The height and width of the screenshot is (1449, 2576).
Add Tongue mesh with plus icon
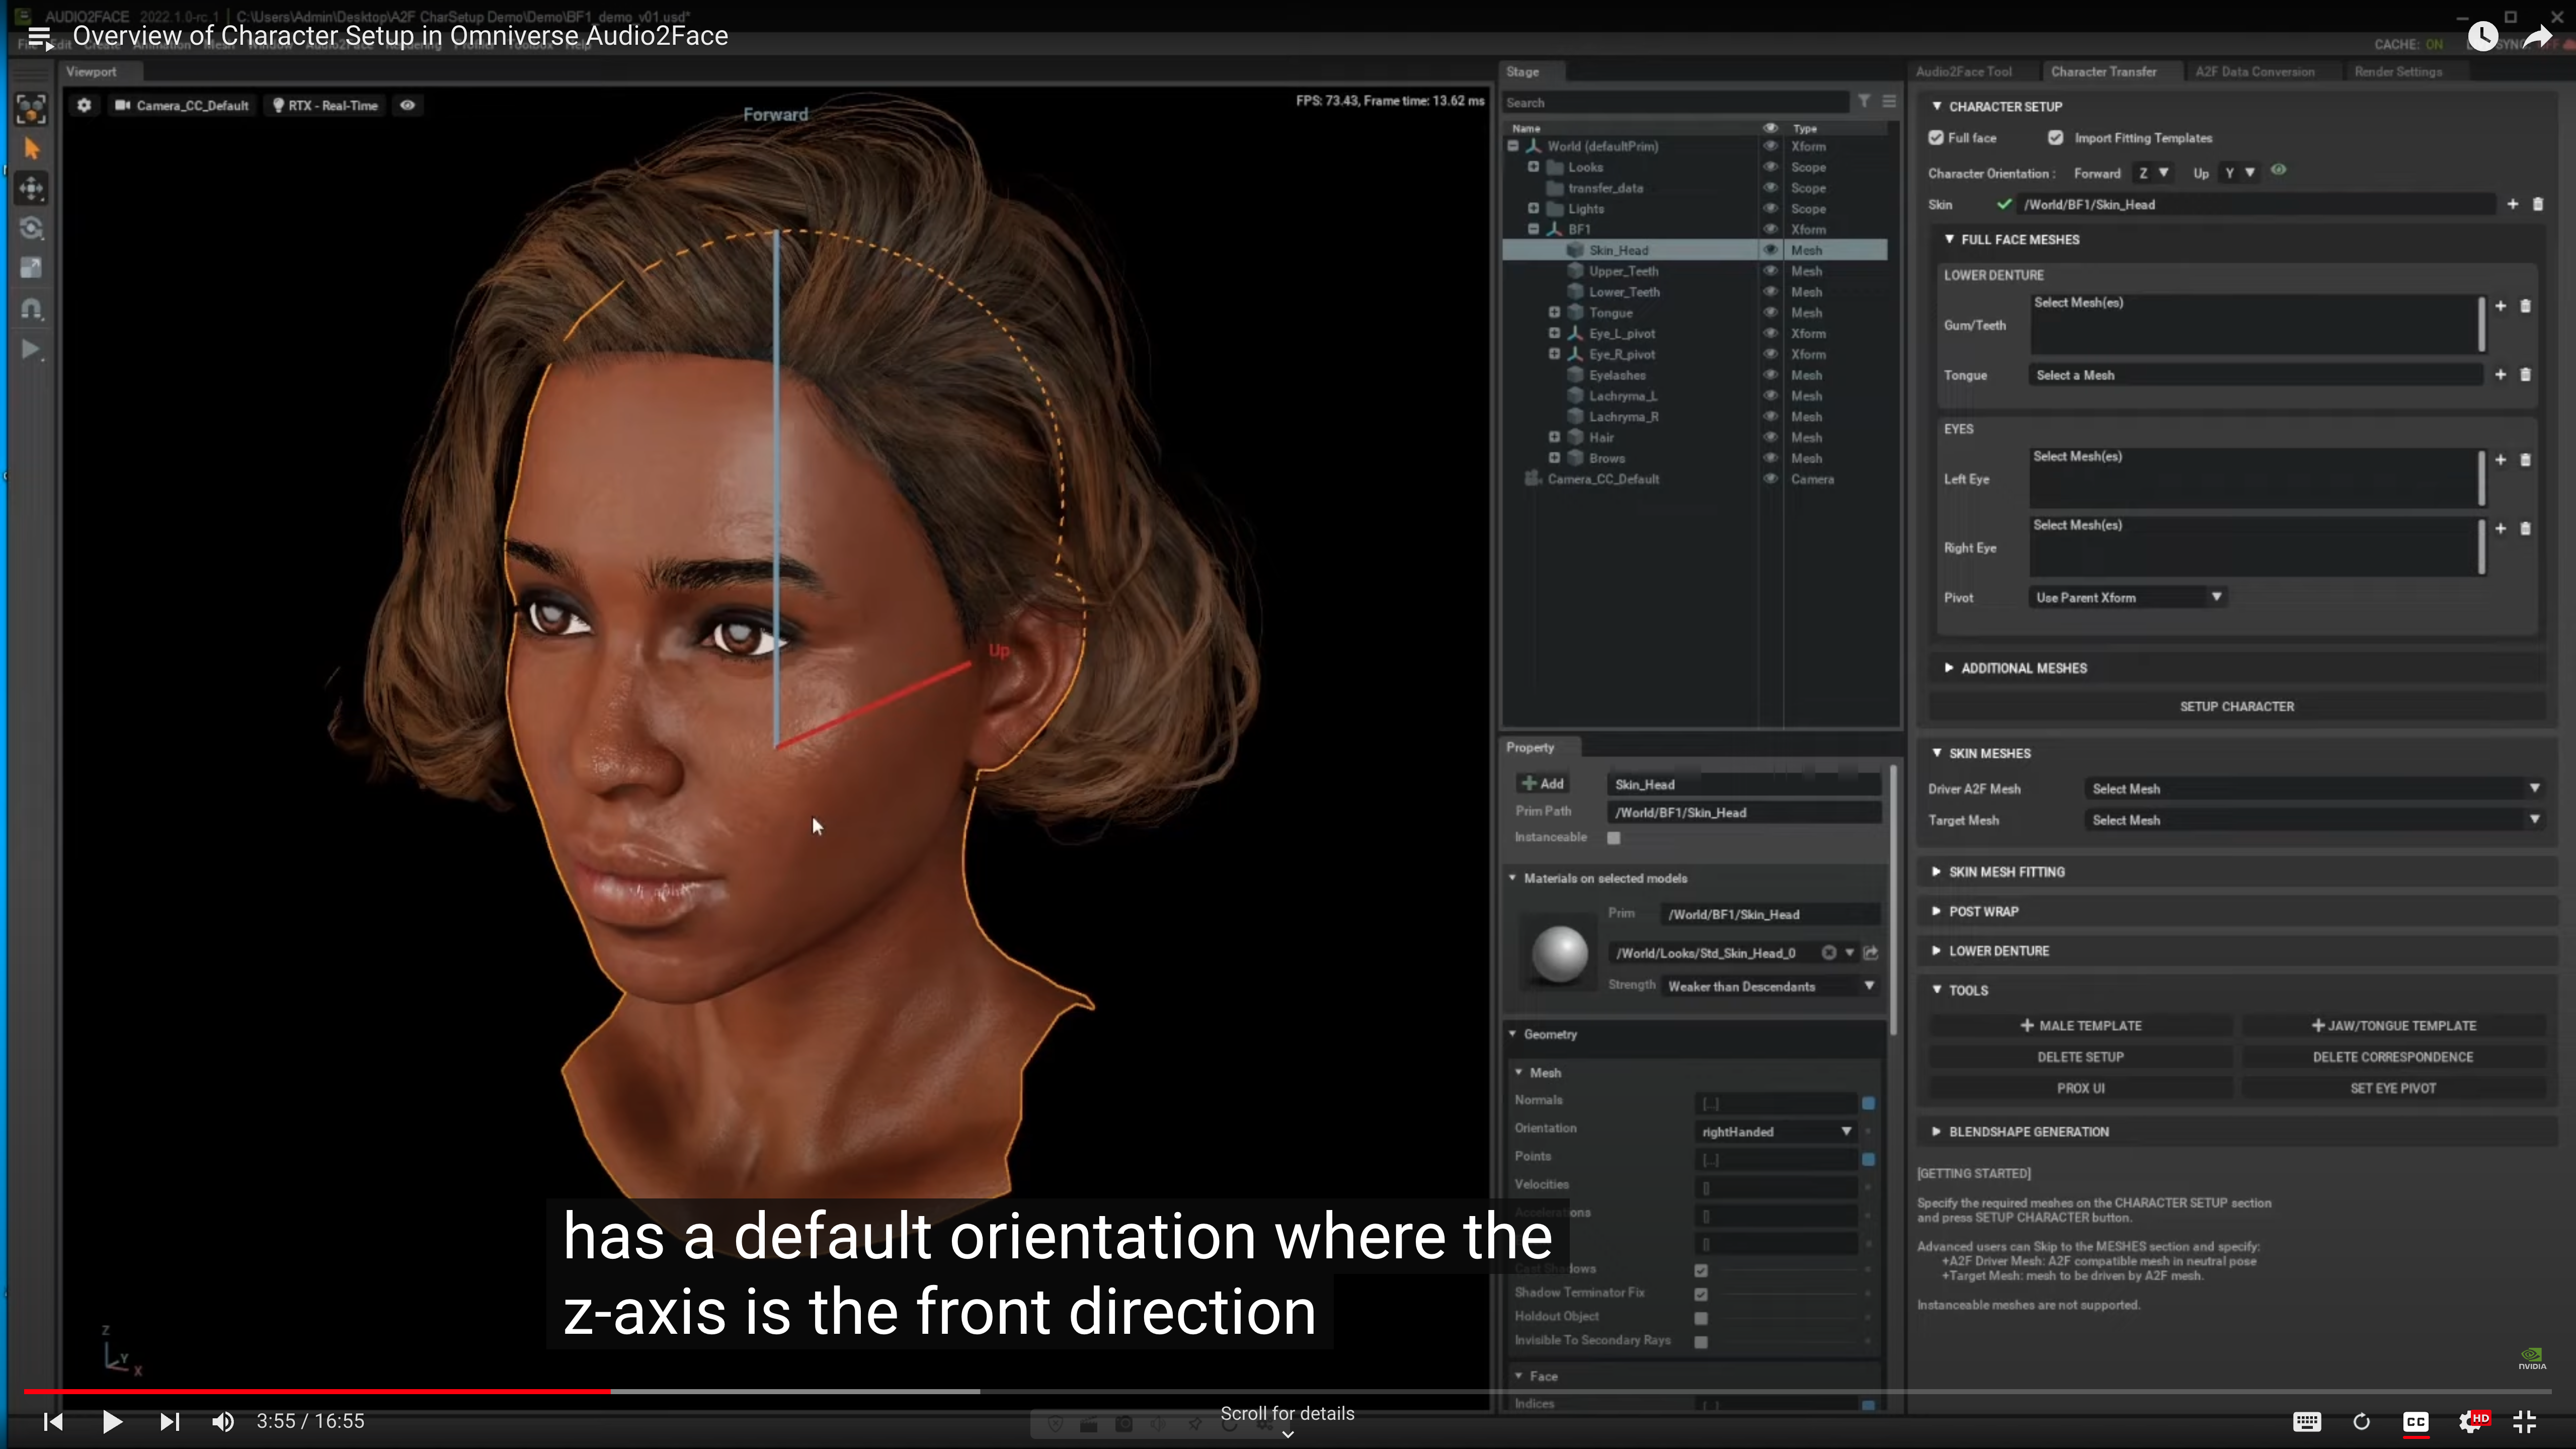click(2500, 374)
